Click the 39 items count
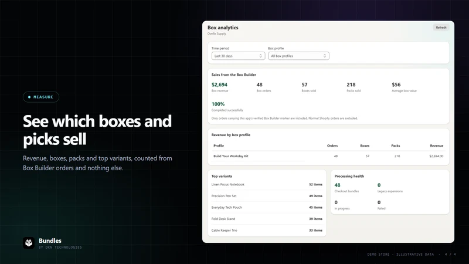Image resolution: width=469 pixels, height=264 pixels. pyautogui.click(x=315, y=219)
